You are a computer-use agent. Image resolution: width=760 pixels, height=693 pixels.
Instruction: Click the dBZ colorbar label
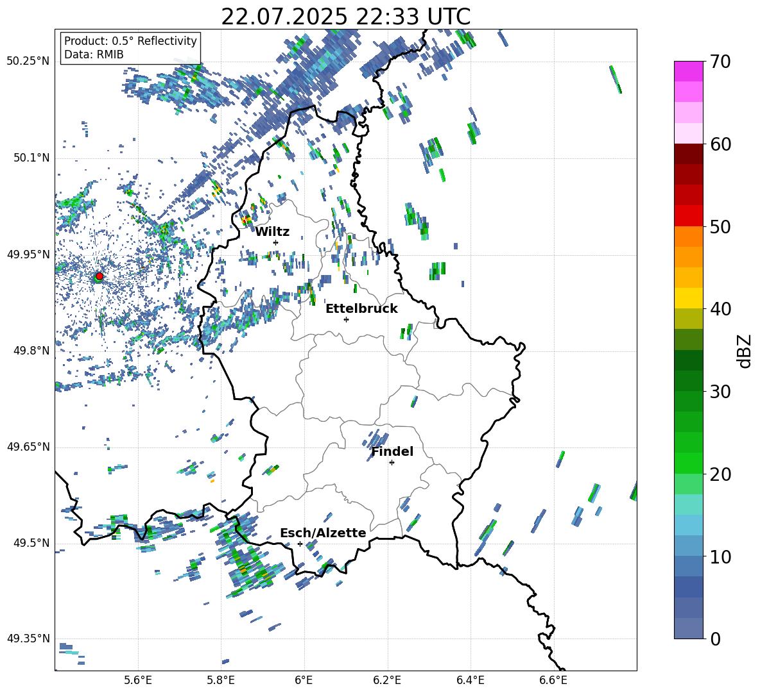743,351
